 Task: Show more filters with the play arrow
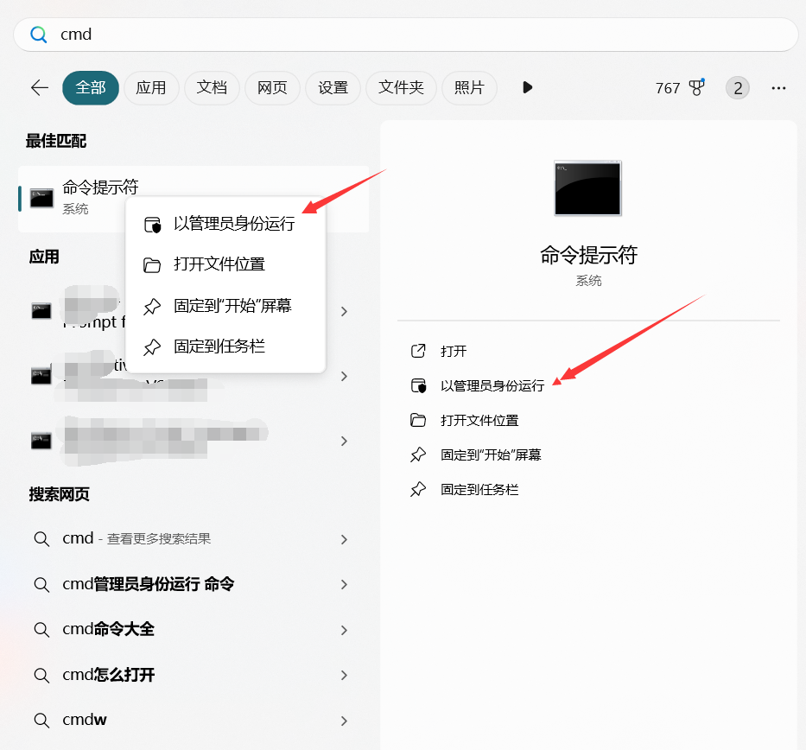click(527, 87)
